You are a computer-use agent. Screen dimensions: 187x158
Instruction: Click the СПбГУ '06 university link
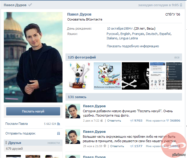(173, 14)
